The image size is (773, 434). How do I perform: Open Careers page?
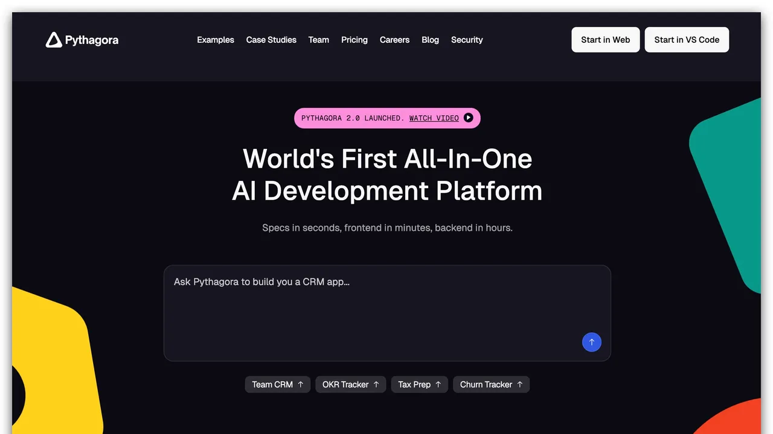(394, 40)
